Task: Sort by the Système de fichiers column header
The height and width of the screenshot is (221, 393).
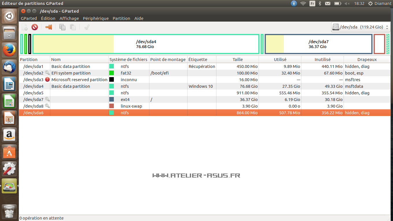Action: coord(128,60)
